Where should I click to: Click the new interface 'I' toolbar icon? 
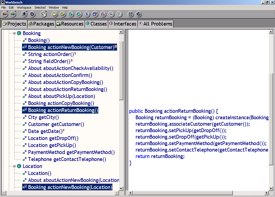click(103, 14)
